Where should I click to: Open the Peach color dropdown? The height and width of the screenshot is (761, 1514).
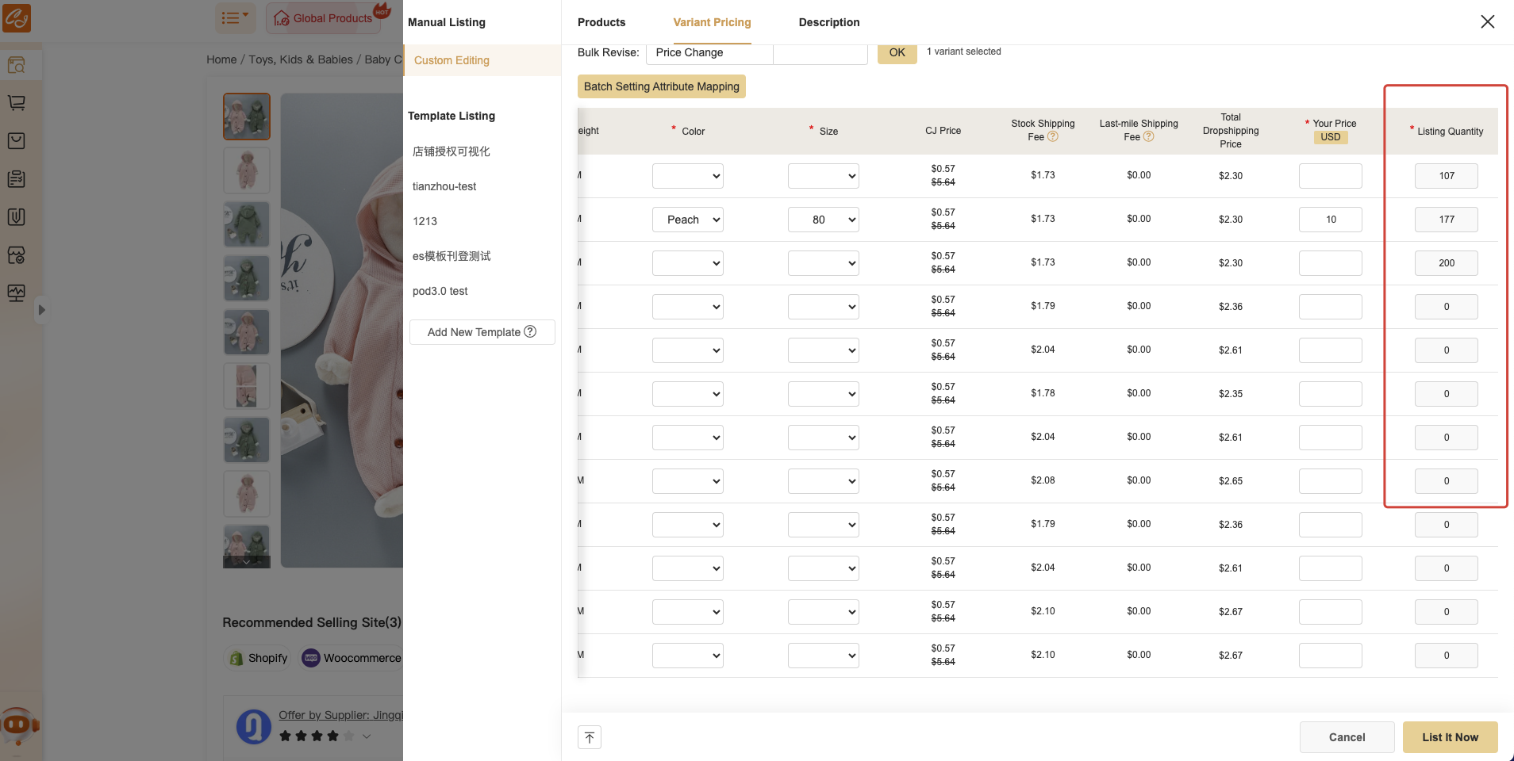pyautogui.click(x=687, y=220)
